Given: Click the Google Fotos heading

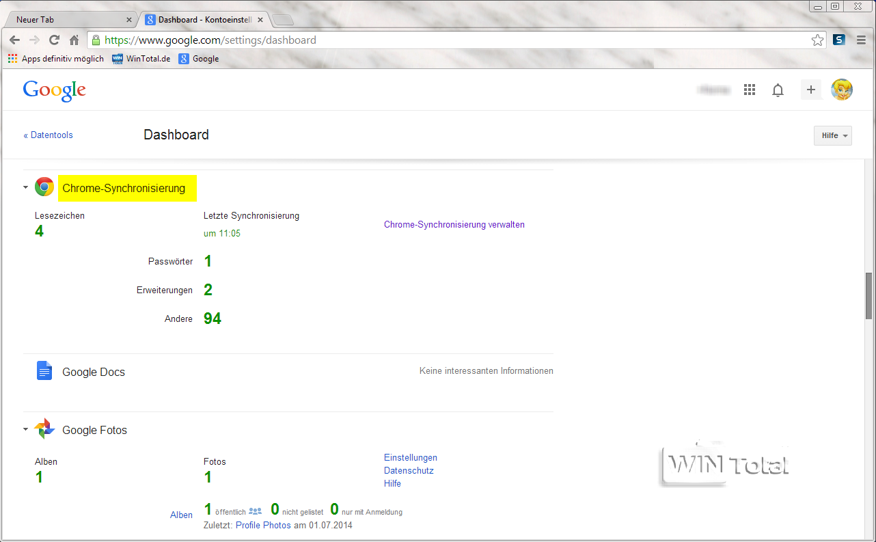Looking at the screenshot, I should point(94,430).
